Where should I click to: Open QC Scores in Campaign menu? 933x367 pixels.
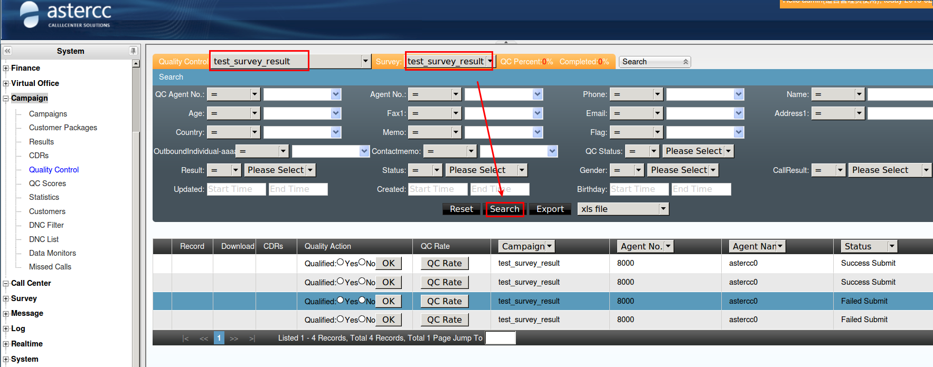click(48, 183)
